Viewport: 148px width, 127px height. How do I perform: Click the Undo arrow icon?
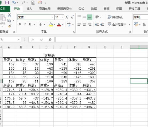pyautogui.click(x=14, y=2)
